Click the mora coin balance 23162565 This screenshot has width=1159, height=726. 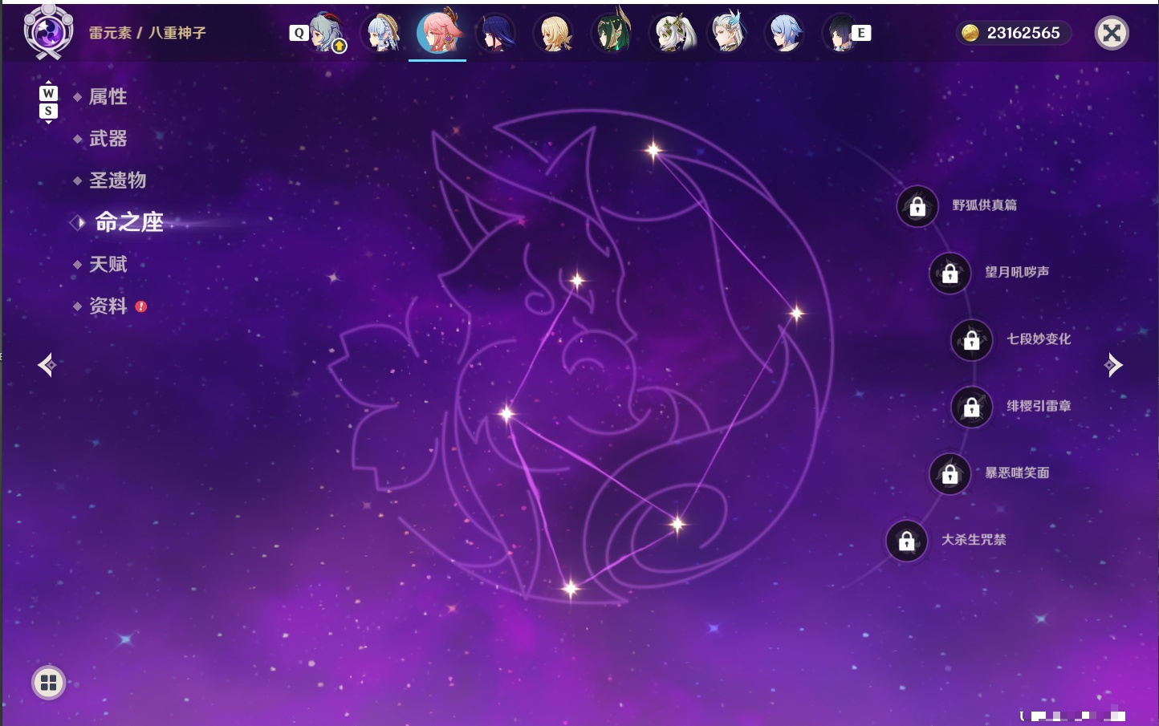(1013, 33)
